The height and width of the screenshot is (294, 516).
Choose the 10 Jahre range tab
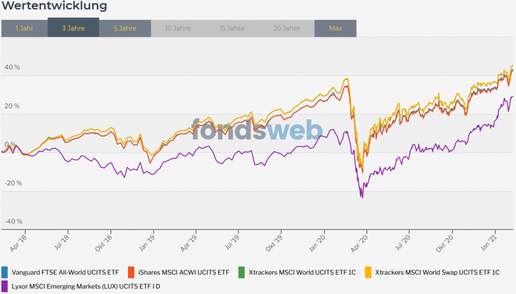click(176, 28)
